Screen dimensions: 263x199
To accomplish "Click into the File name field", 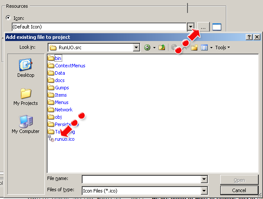I will click(141, 179).
